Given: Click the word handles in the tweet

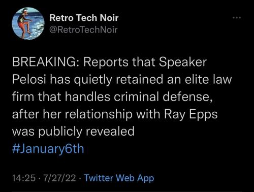Looking at the screenshot, I should (x=87, y=97).
